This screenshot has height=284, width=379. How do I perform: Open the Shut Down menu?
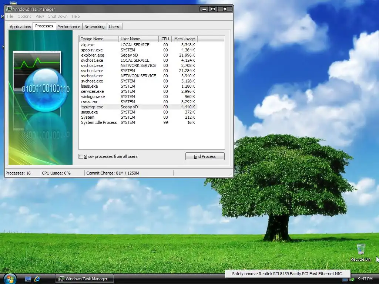click(58, 16)
